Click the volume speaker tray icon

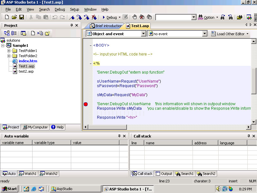pyautogui.click(x=218, y=189)
